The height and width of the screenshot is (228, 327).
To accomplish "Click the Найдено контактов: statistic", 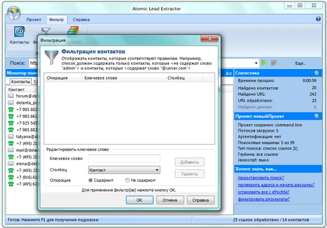I will [258, 88].
